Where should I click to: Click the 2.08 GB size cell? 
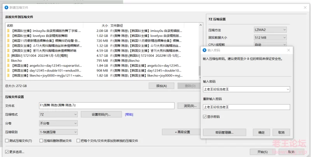(102, 31)
